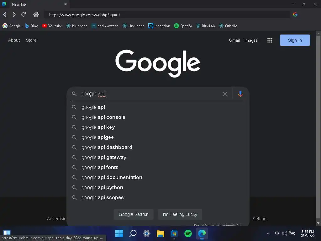
Task: Select the 'google api key' suggestion
Action: coord(157,127)
